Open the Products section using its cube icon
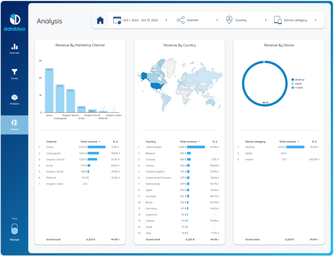Screen dimensions: 334x257 coord(14,99)
